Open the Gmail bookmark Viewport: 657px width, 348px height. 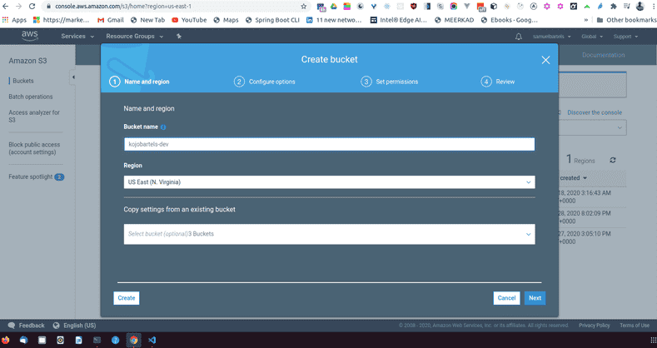111,20
